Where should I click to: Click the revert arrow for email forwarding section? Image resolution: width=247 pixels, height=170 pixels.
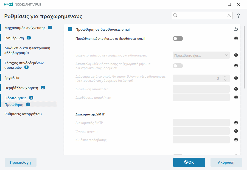[x=236, y=29]
